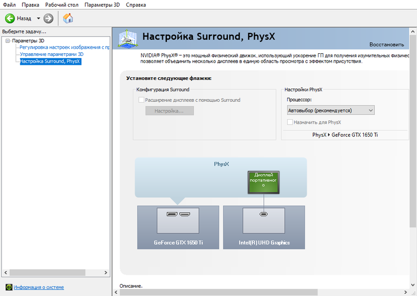Screen dimensions: 417x296
Task: Click the green Back arrow icon
Action: tap(10, 18)
